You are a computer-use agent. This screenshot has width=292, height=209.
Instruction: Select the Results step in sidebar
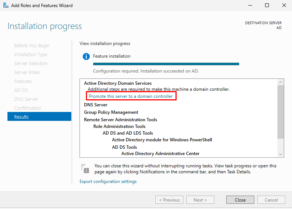click(x=39, y=117)
